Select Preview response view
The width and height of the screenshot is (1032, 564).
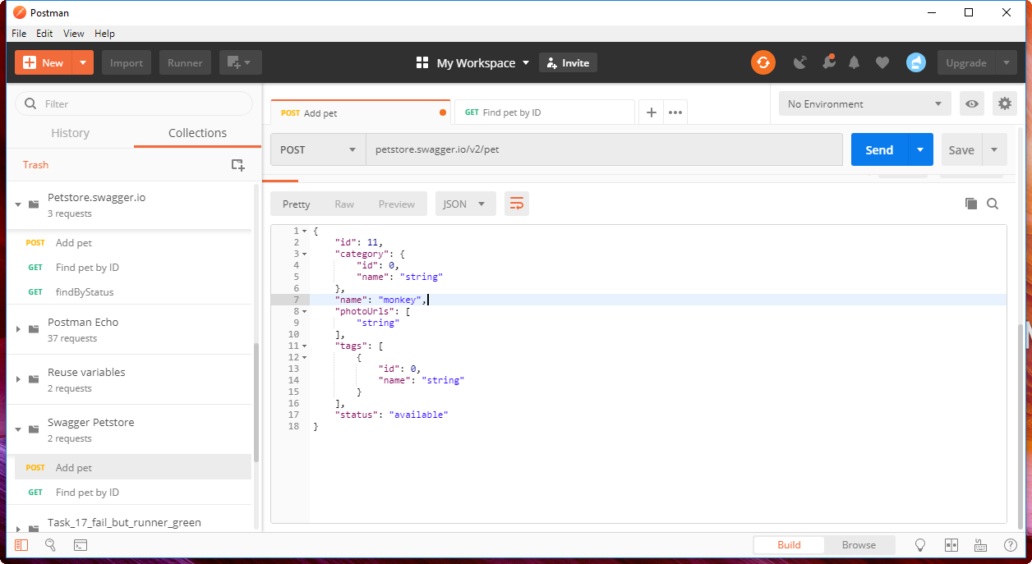click(x=397, y=204)
